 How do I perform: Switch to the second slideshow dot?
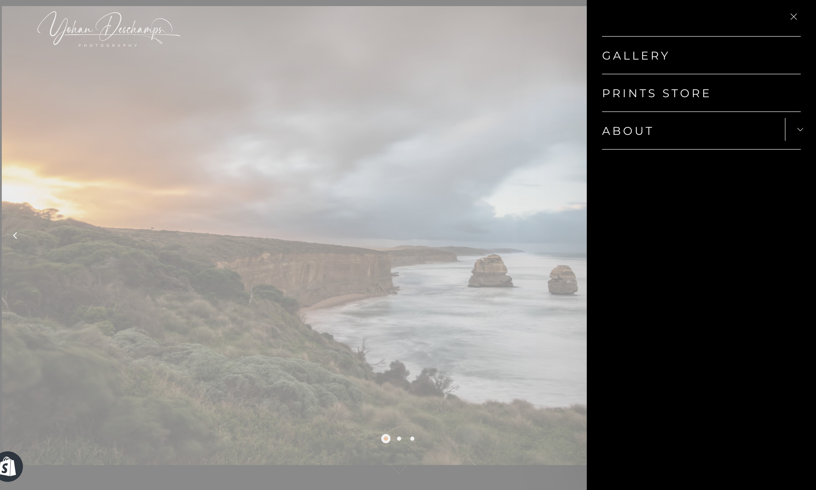coord(399,439)
